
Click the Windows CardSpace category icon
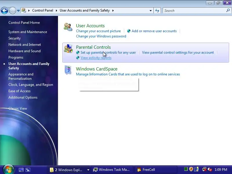click(68, 70)
